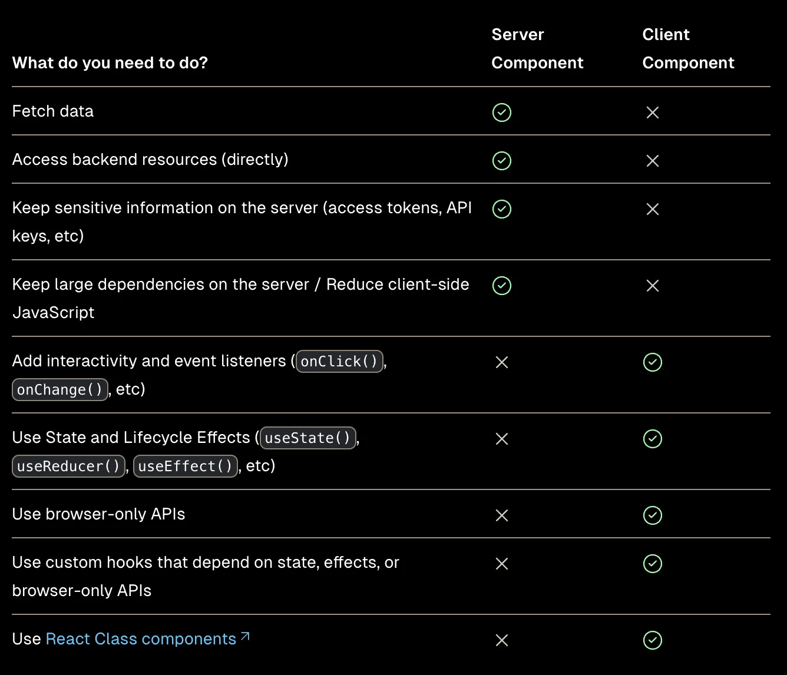The width and height of the screenshot is (787, 675).
Task: Click the external arrow beside React Class components
Action: point(245,637)
